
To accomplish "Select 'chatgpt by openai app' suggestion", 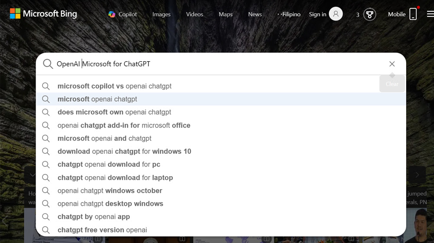I will point(221,217).
